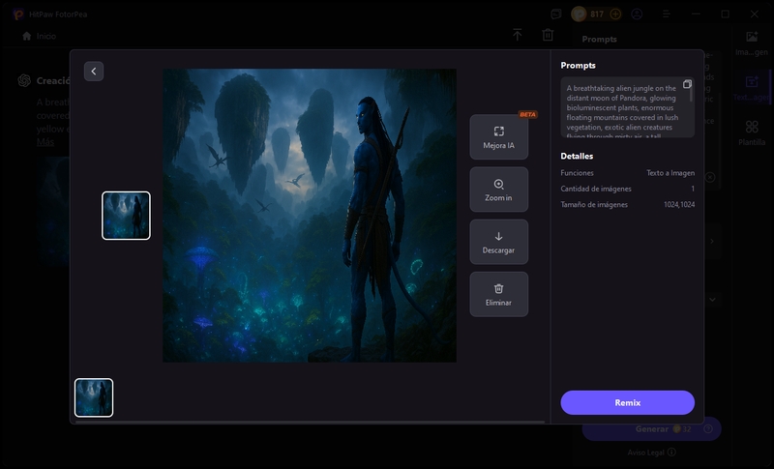Click the Cantidad de imágenes label
The height and width of the screenshot is (469, 774).
pyautogui.click(x=596, y=189)
